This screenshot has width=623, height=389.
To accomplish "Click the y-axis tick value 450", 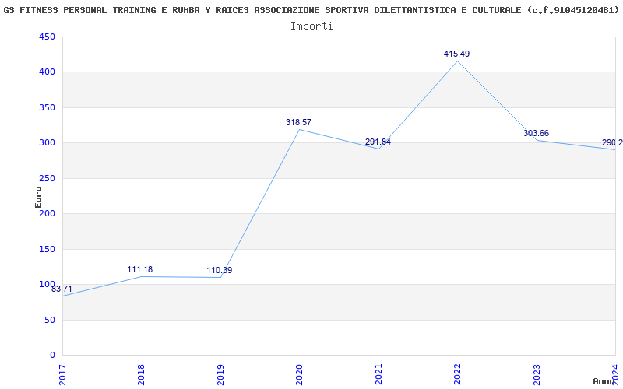I will click(x=47, y=37).
